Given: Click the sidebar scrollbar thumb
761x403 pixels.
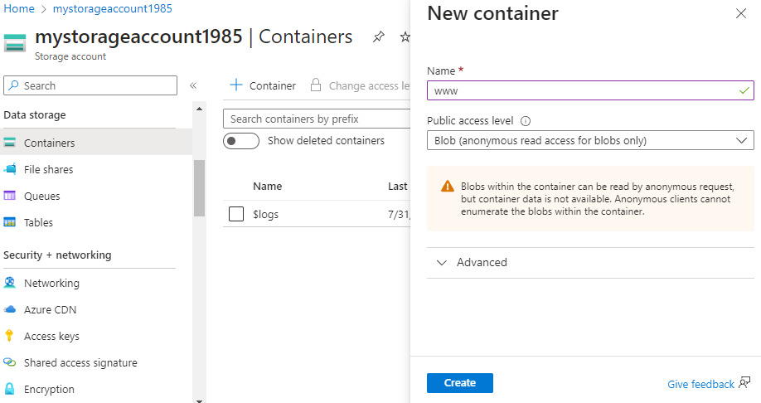Looking at the screenshot, I should pyautogui.click(x=199, y=188).
